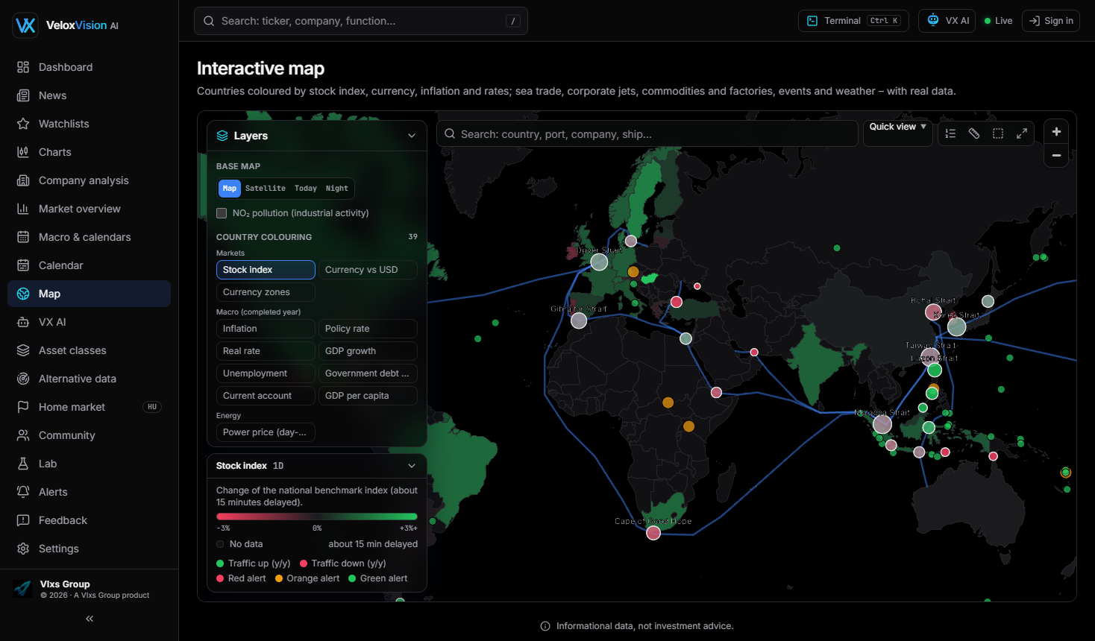Open Charts from the sidebar
This screenshot has width=1095, height=641.
(x=90, y=152)
